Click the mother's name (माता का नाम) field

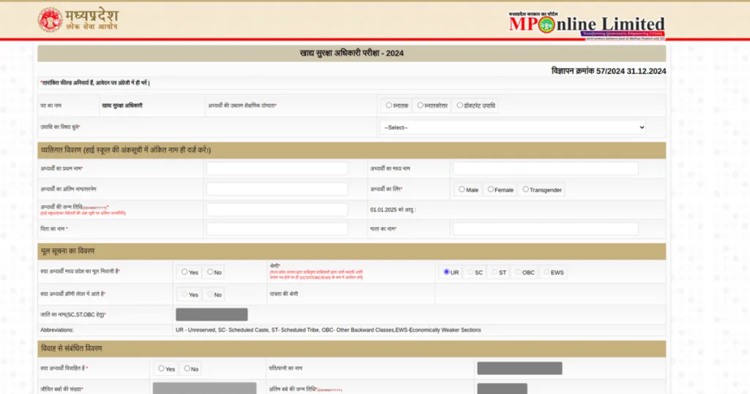[545, 229]
